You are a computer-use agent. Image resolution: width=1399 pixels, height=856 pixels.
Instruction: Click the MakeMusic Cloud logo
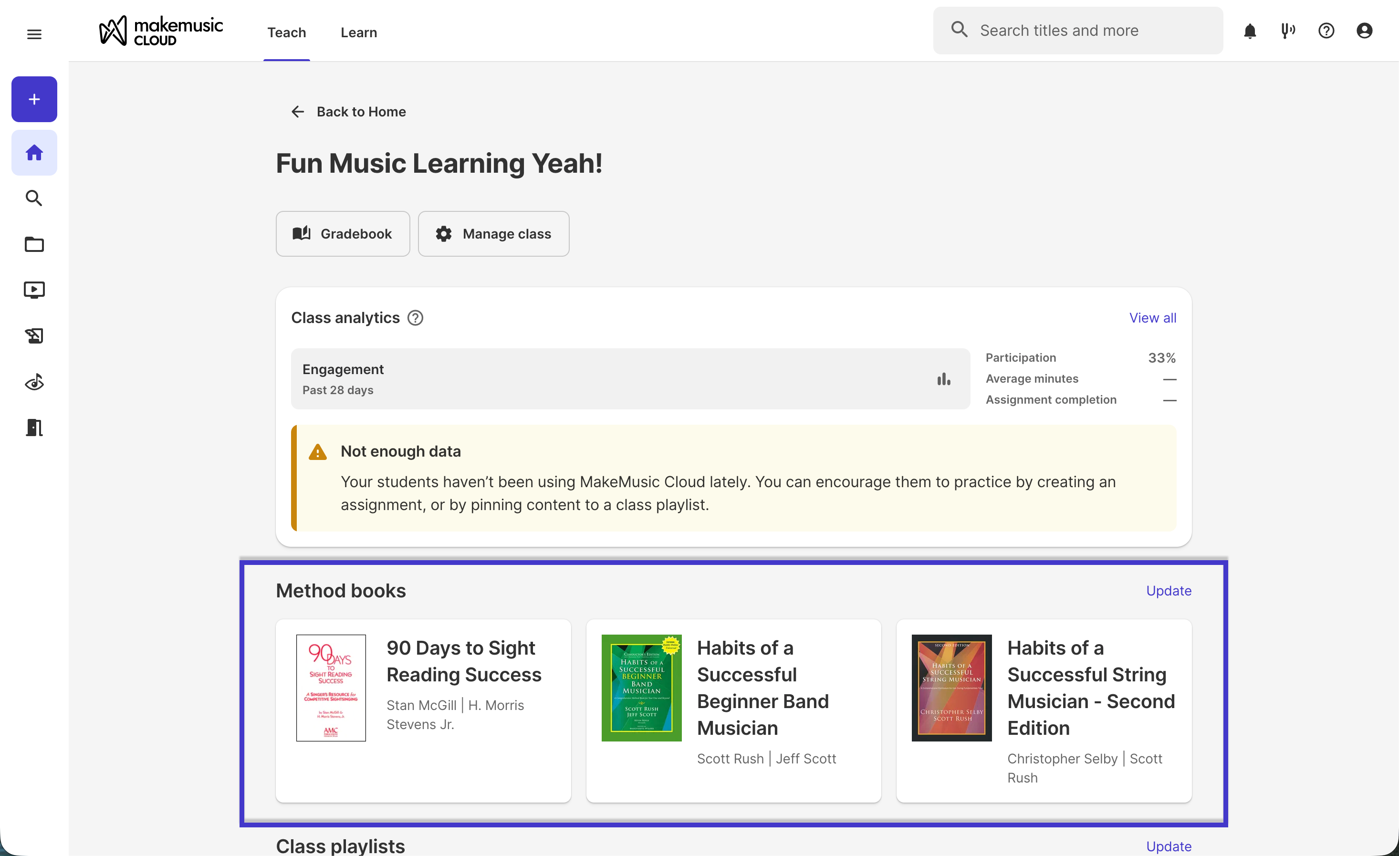click(x=161, y=31)
